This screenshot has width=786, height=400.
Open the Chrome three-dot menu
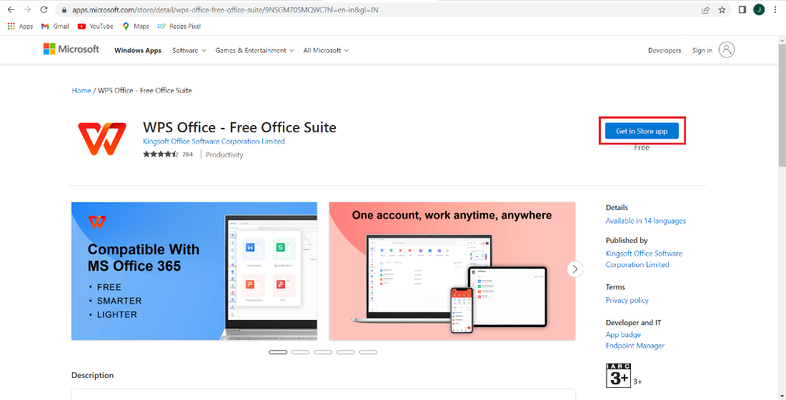click(776, 10)
